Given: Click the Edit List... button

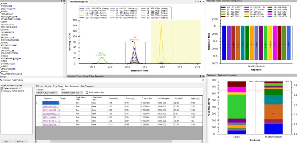Looking at the screenshot, I should coord(21,141).
